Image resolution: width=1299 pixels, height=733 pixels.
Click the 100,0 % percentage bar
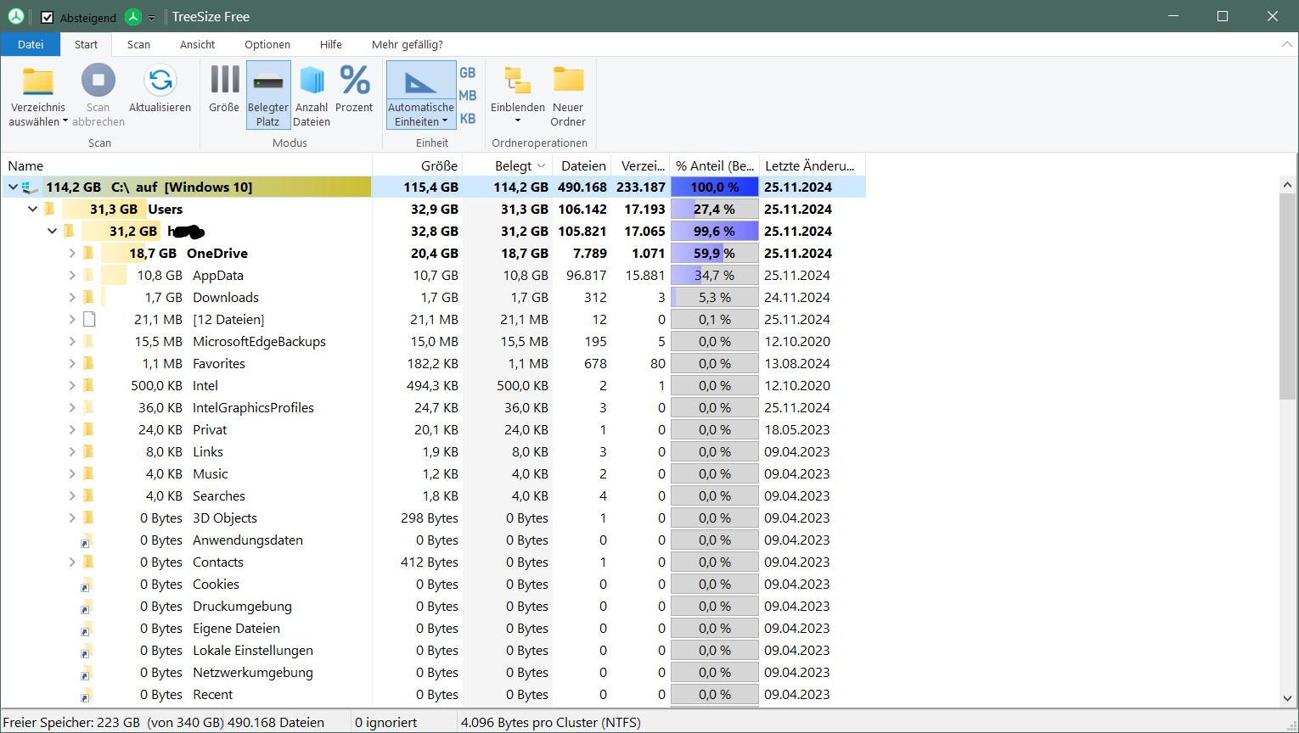(x=714, y=187)
